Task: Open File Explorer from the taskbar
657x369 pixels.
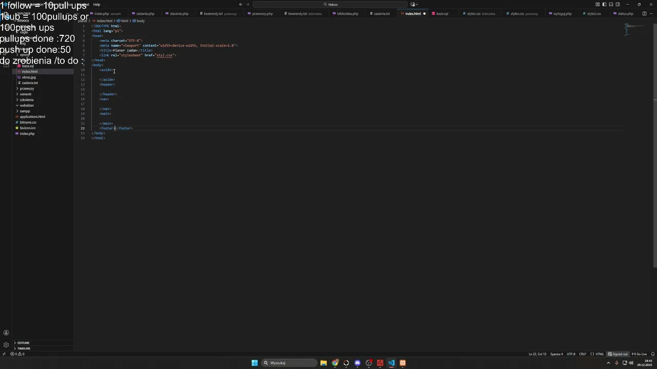Action: pyautogui.click(x=323, y=363)
